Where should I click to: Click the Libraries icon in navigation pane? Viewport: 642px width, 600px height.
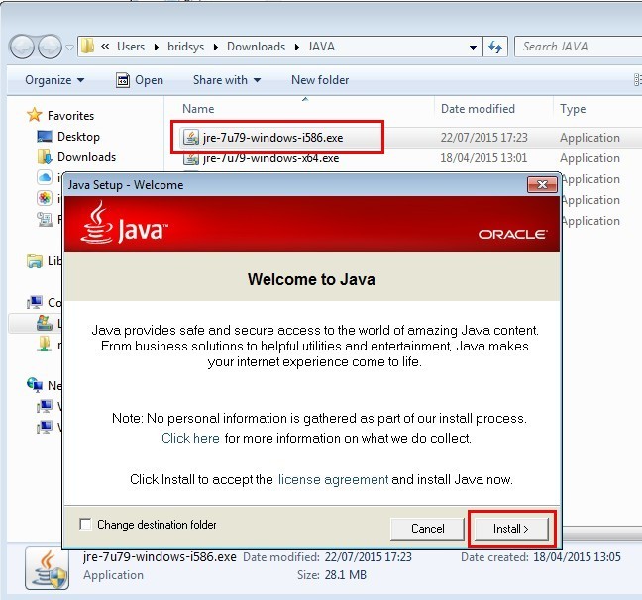(x=35, y=261)
